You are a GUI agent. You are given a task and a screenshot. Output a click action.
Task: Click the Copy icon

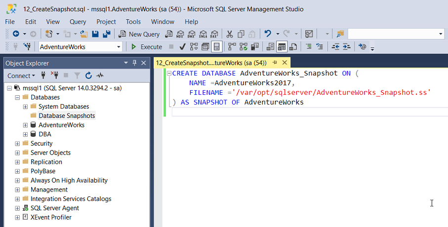click(241, 34)
